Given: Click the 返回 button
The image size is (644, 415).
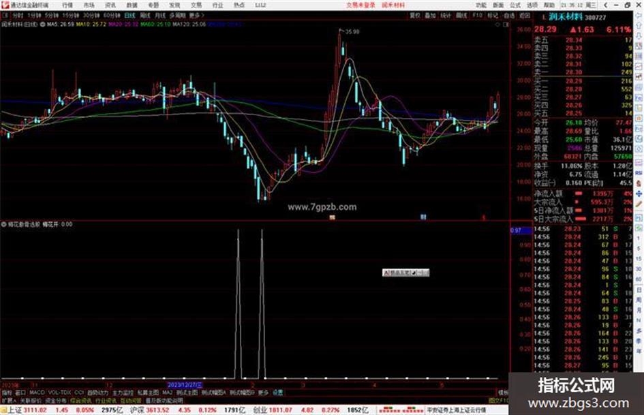Looking at the screenshot, I should coord(525,15).
